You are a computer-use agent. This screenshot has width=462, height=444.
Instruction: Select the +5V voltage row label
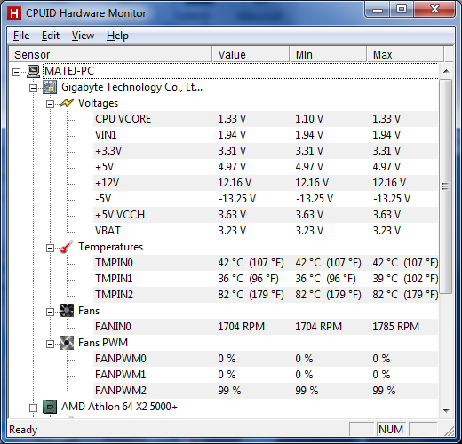[104, 167]
